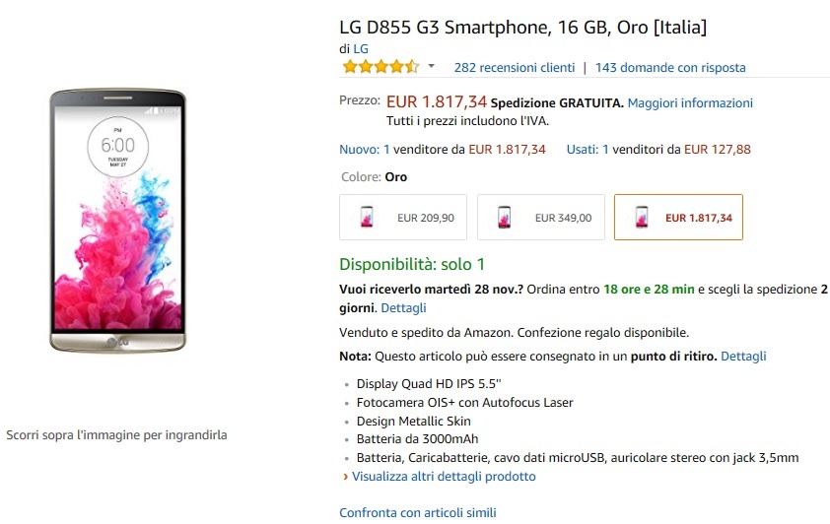The height and width of the screenshot is (524, 830).
Task: Open Maggiori informazioni shipping link
Action: tap(690, 103)
